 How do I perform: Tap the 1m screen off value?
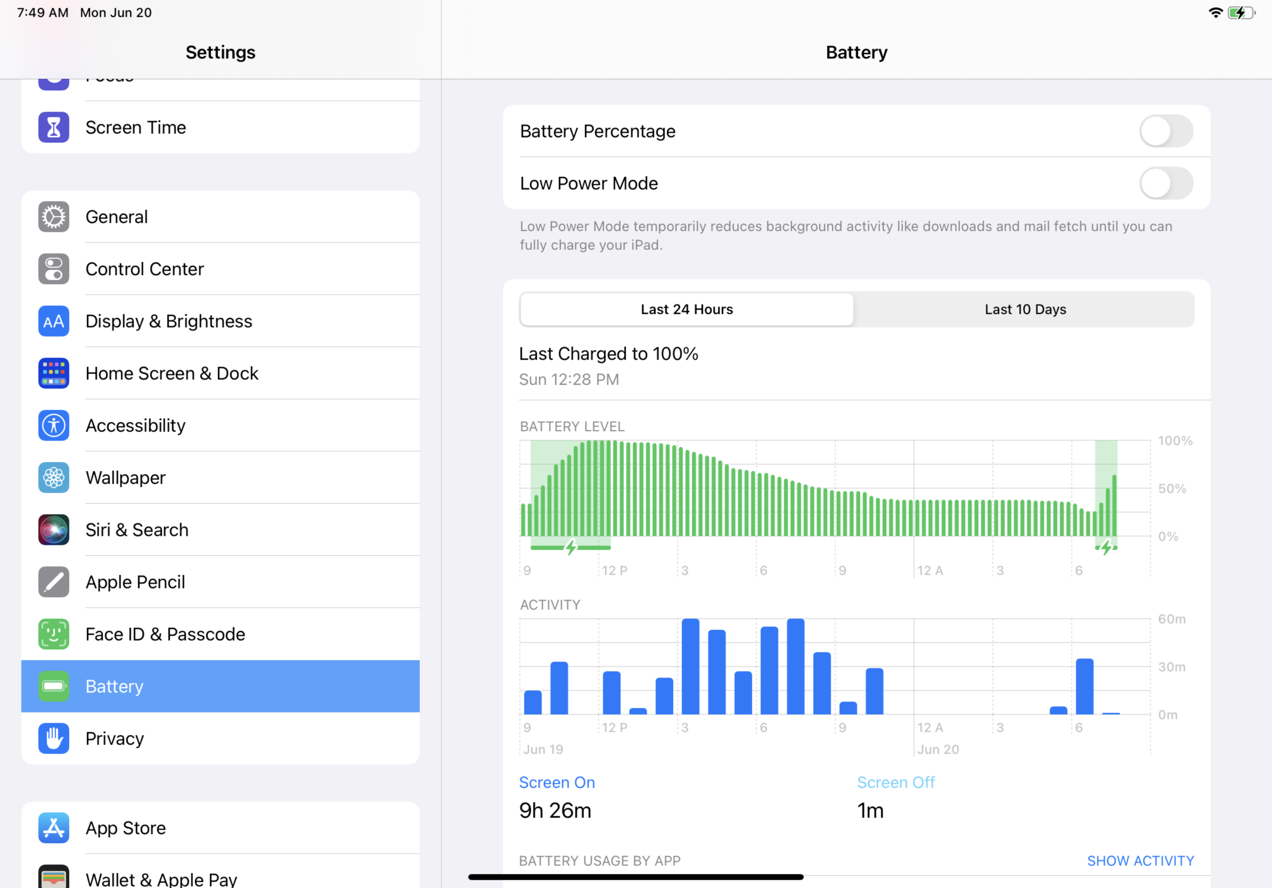[870, 810]
